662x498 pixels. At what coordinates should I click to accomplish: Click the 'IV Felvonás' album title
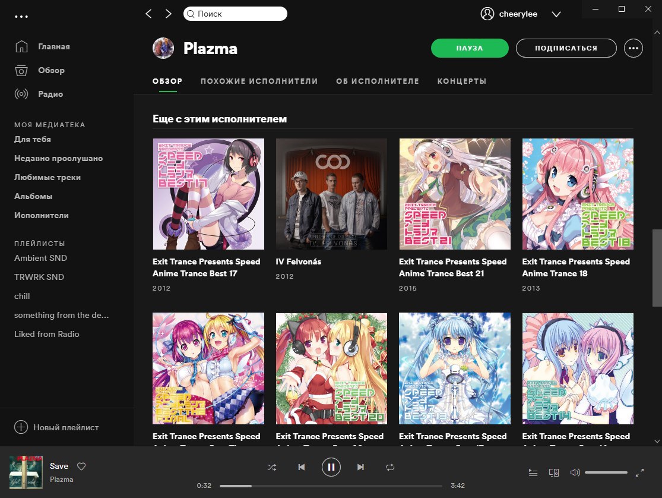pyautogui.click(x=299, y=261)
